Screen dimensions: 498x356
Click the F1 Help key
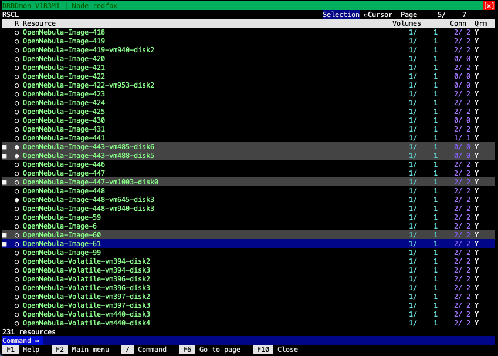coord(21,350)
